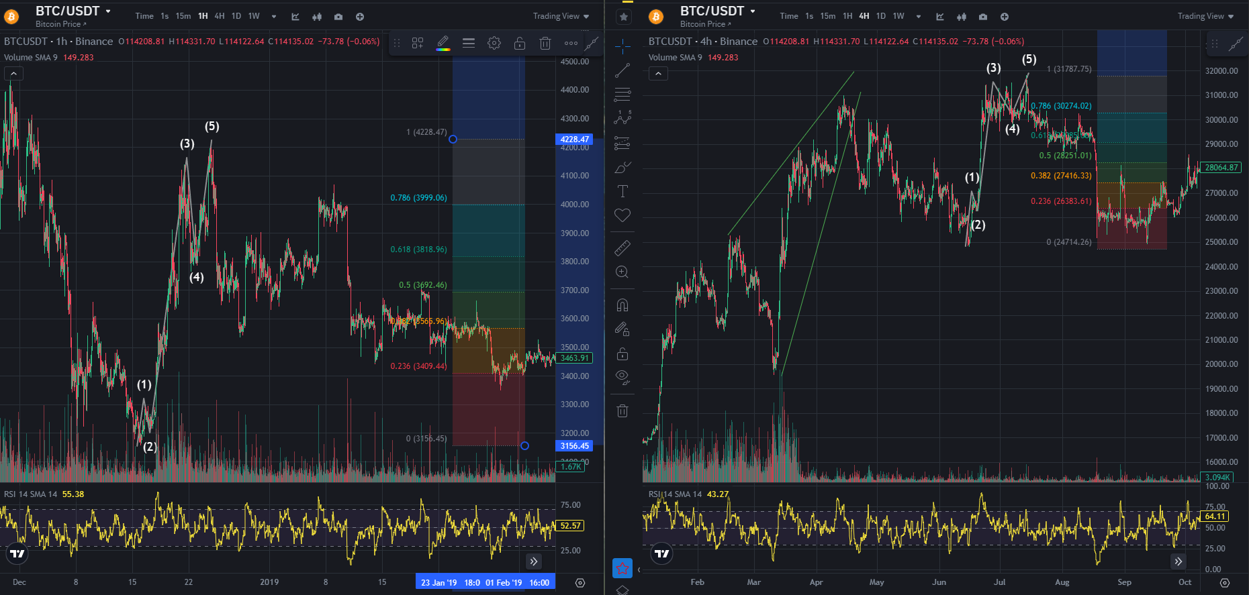Image resolution: width=1249 pixels, height=595 pixels.
Task: Expand more intervals on left chart
Action: [274, 17]
